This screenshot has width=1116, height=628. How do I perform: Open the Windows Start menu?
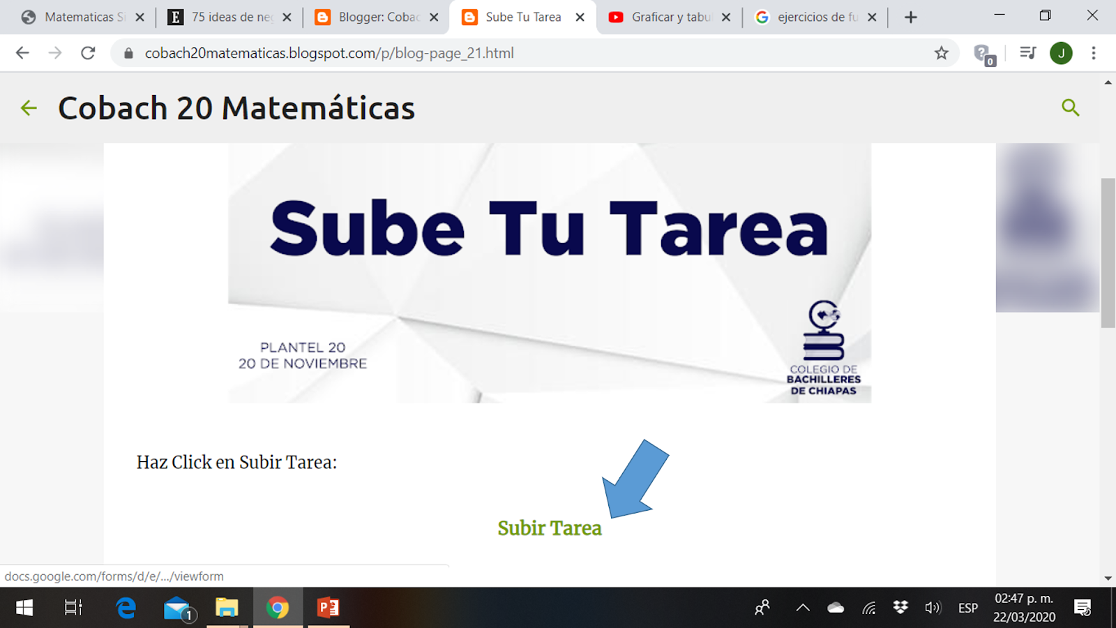pos(23,607)
